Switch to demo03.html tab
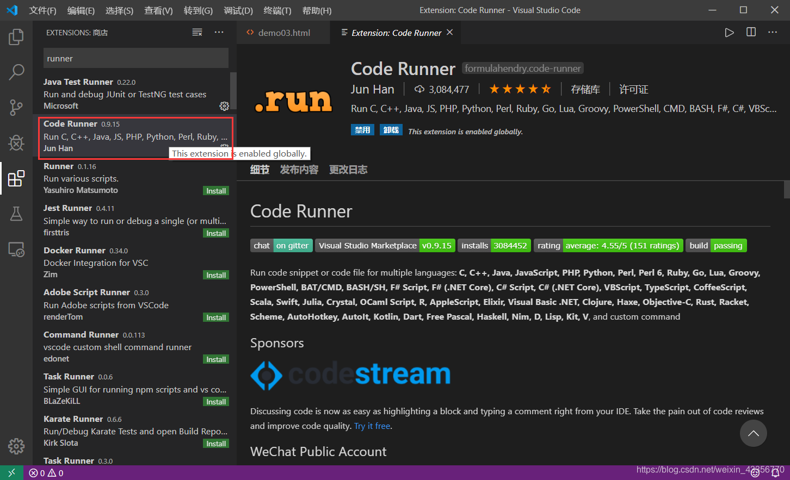 283,33
